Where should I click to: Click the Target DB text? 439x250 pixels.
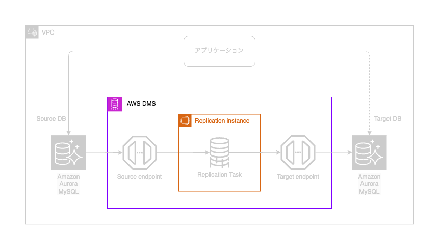tap(388, 119)
